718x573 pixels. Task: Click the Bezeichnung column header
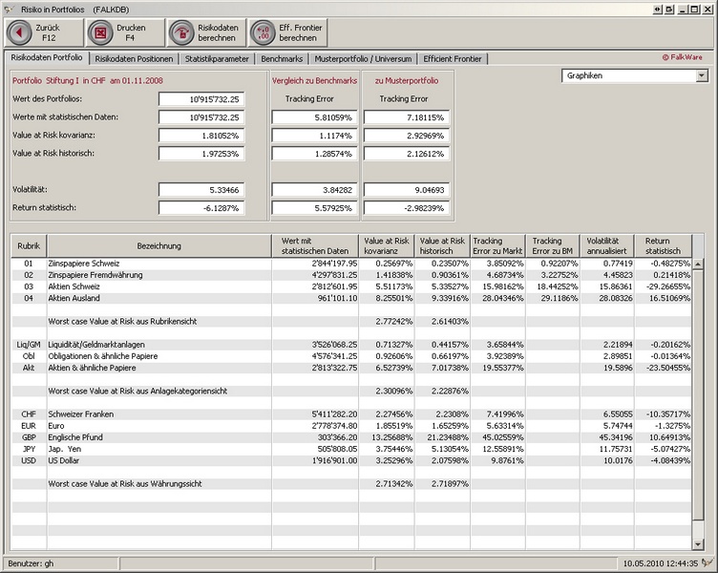click(x=158, y=246)
